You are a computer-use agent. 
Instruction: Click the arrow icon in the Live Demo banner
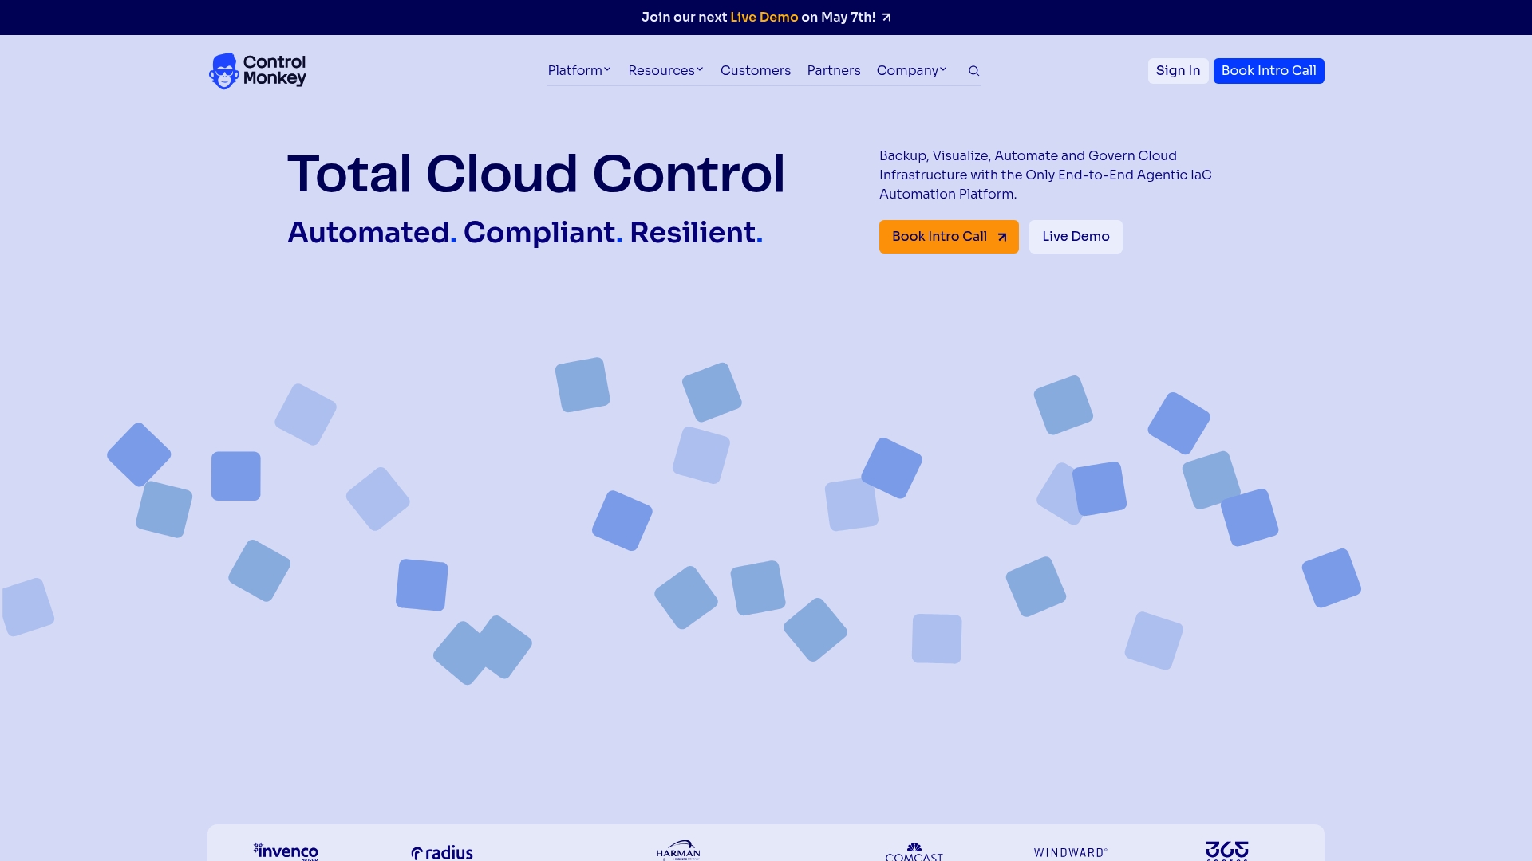(x=886, y=17)
